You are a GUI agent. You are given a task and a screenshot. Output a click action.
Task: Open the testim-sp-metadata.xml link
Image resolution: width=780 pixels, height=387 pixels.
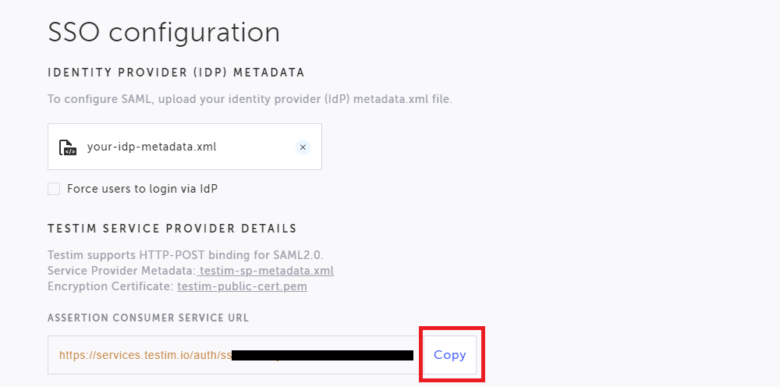(x=267, y=271)
